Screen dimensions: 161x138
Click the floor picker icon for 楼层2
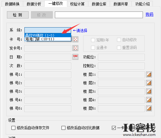pos(149,83)
